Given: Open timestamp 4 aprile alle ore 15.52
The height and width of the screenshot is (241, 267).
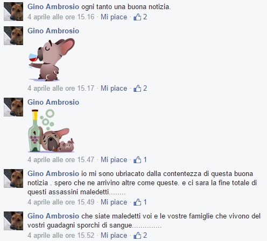Looking at the screenshot, I should click(x=61, y=236).
